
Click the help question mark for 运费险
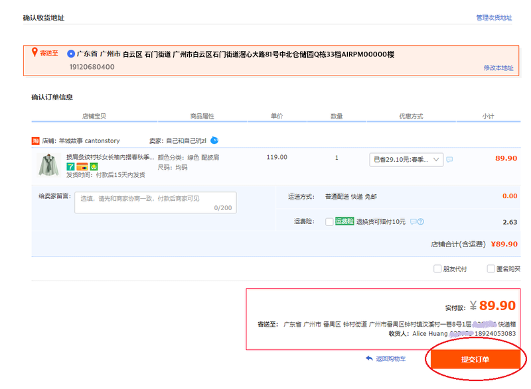(420, 221)
